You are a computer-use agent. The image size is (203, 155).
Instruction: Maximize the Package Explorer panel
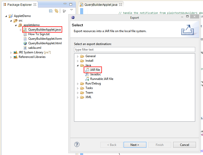tap(71, 4)
